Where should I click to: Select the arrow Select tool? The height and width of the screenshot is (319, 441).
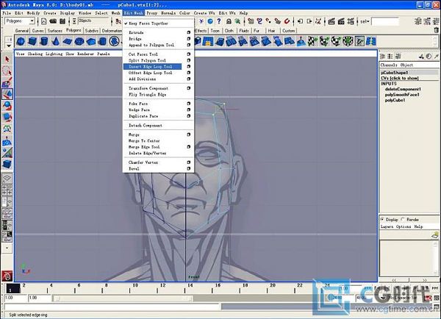(x=7, y=59)
